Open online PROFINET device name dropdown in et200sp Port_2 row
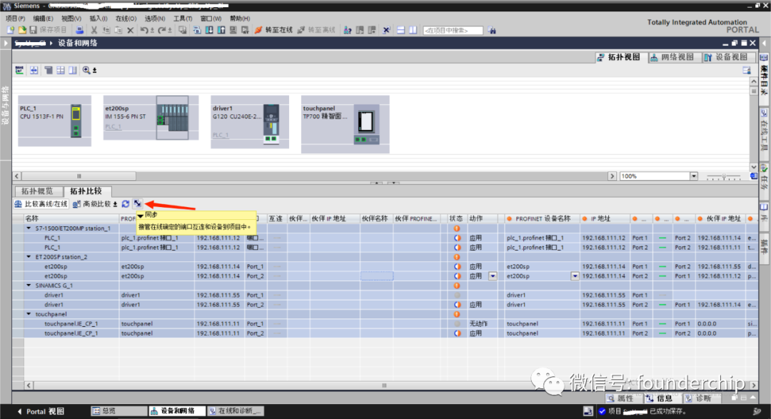The image size is (771, 419). (574, 276)
